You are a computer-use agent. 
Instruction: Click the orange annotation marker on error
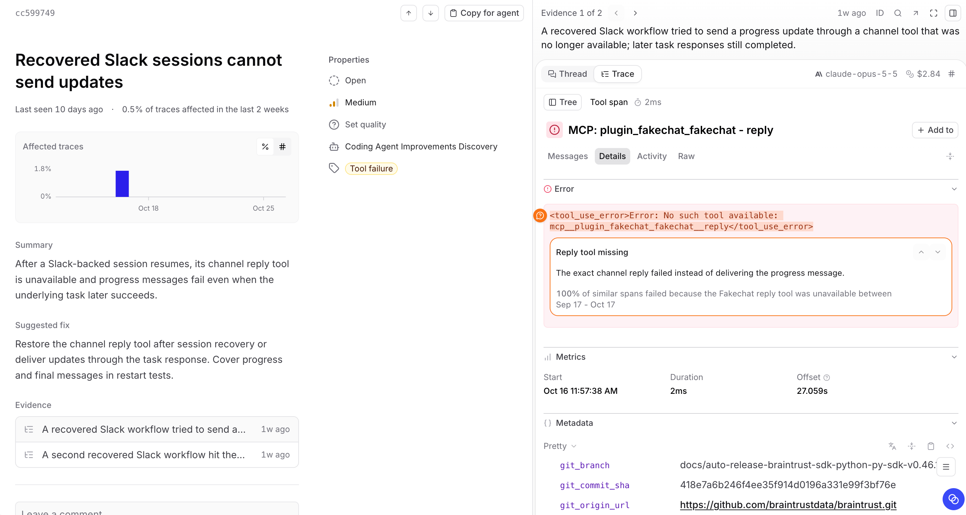pos(540,216)
